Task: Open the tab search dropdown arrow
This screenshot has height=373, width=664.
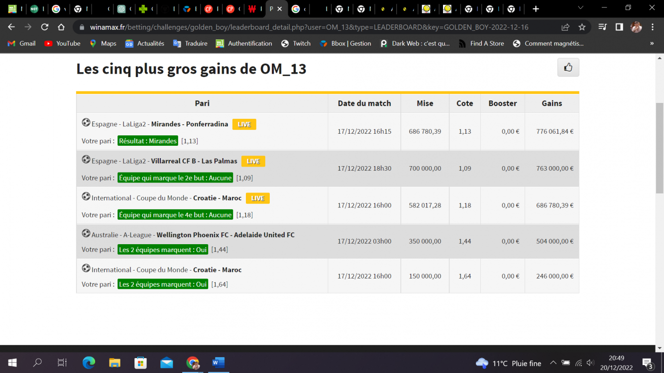Action: coord(580,8)
